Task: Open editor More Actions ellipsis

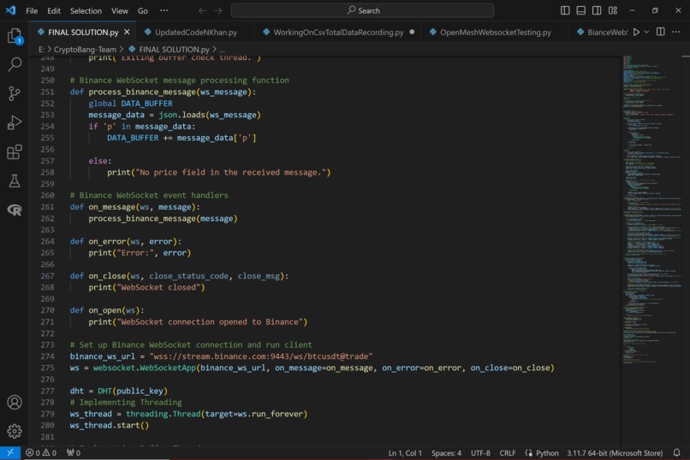Action: click(676, 32)
